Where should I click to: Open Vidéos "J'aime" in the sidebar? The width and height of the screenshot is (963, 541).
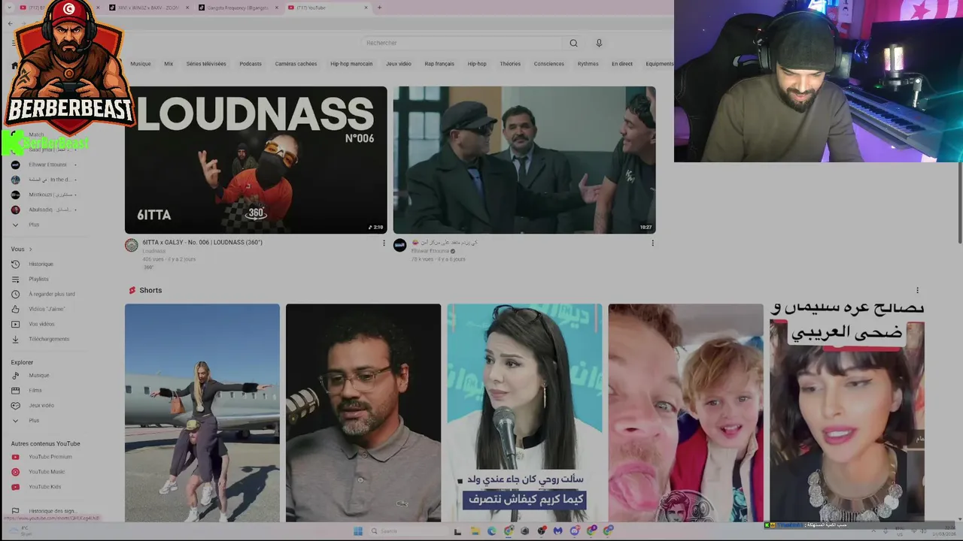(47, 309)
